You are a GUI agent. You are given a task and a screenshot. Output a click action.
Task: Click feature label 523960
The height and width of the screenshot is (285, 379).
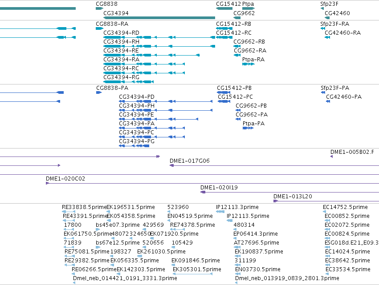178,207
